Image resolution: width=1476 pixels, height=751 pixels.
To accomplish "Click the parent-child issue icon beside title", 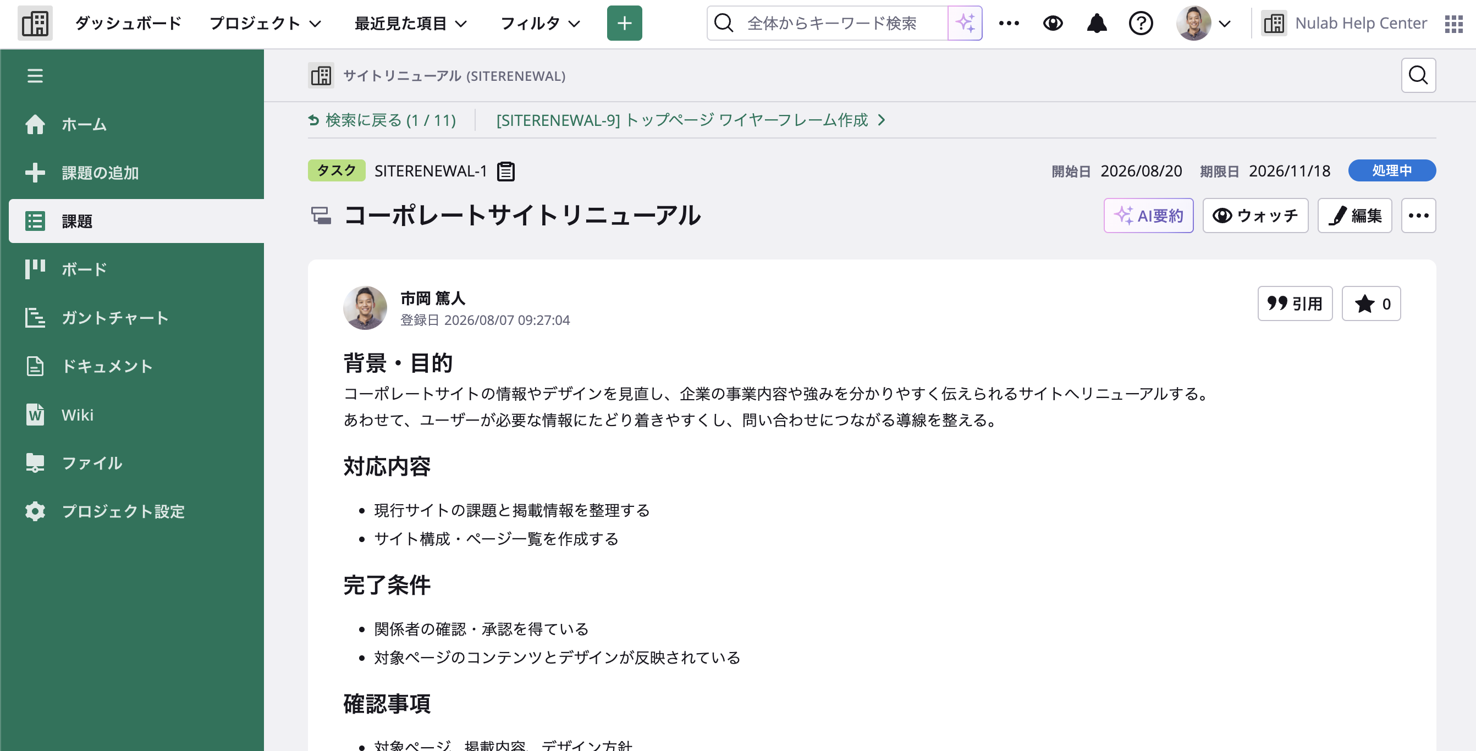I will (x=321, y=216).
